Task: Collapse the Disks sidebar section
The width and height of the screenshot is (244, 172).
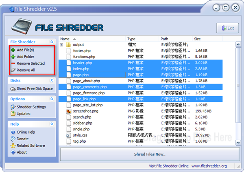Action: [x=52, y=80]
